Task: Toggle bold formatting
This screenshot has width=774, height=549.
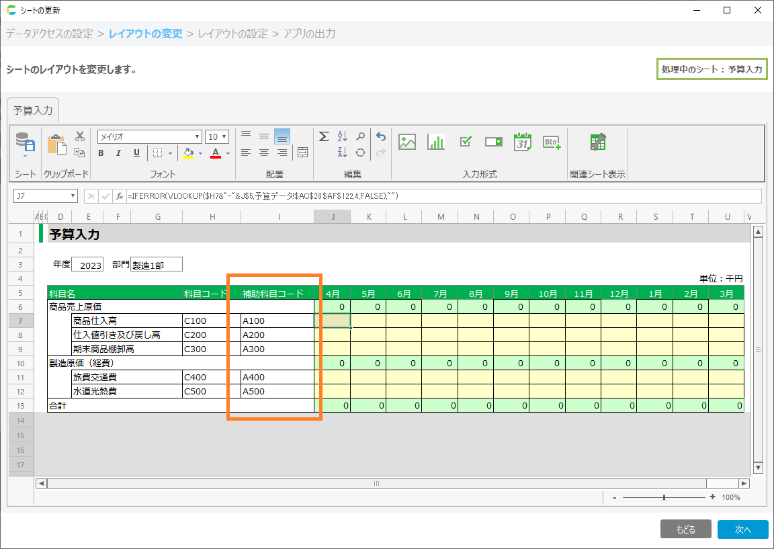Action: (101, 153)
